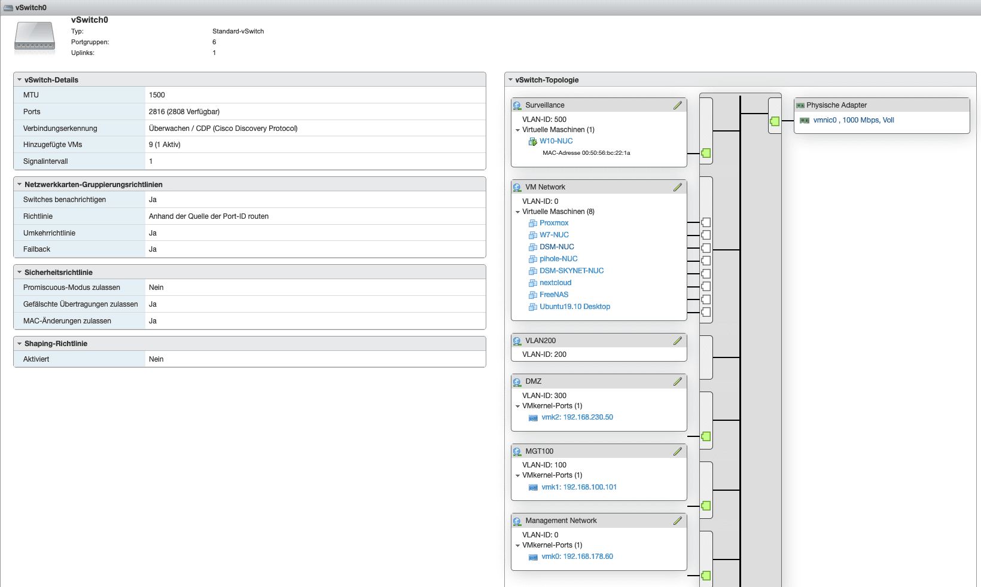The width and height of the screenshot is (981, 587).
Task: Click the Proxmox VM icon
Action: coord(533,224)
